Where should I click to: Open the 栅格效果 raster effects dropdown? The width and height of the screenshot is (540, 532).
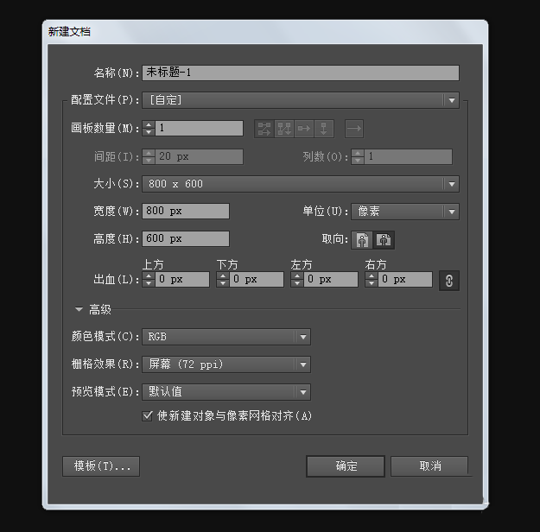tap(226, 364)
